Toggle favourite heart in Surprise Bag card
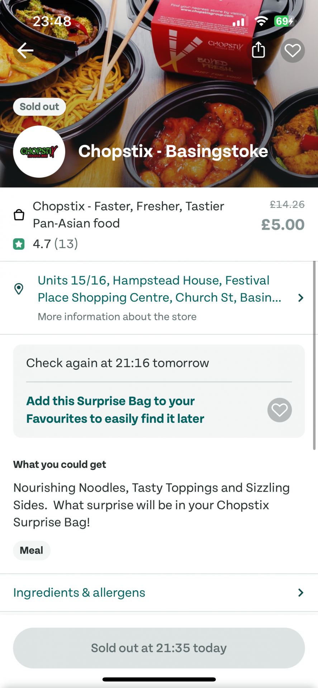This screenshot has height=688, width=318. tap(280, 410)
